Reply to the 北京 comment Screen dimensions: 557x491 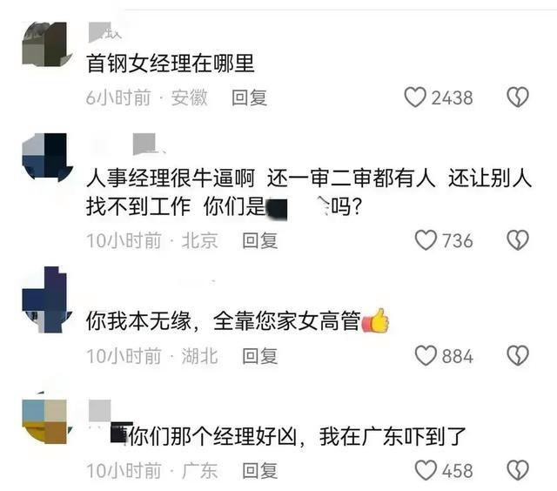coord(260,240)
